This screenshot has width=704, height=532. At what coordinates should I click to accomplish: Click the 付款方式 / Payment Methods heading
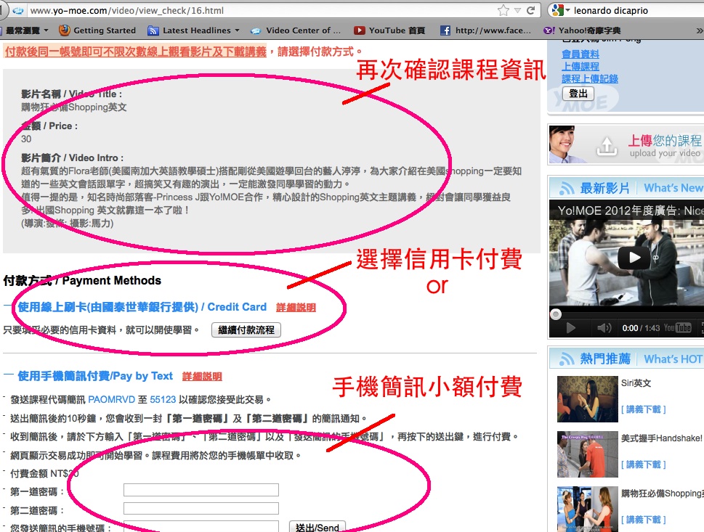click(82, 280)
